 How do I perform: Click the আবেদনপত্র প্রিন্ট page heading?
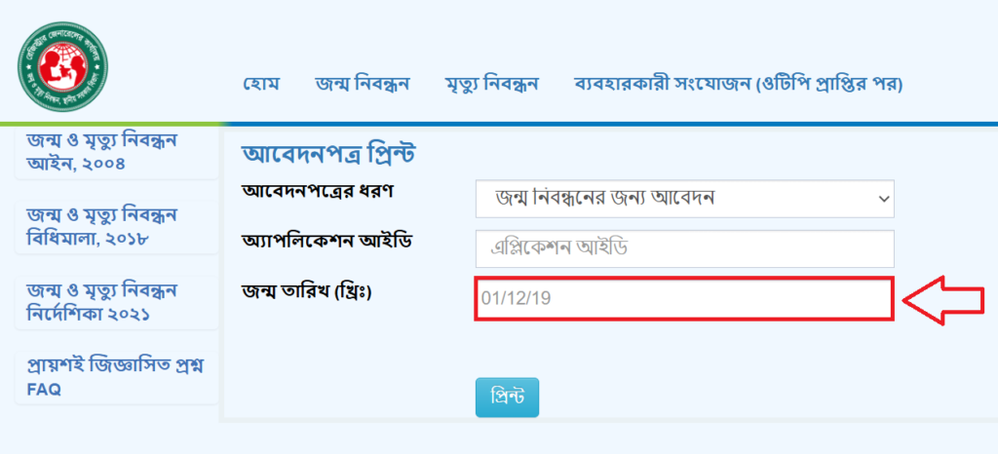point(329,155)
